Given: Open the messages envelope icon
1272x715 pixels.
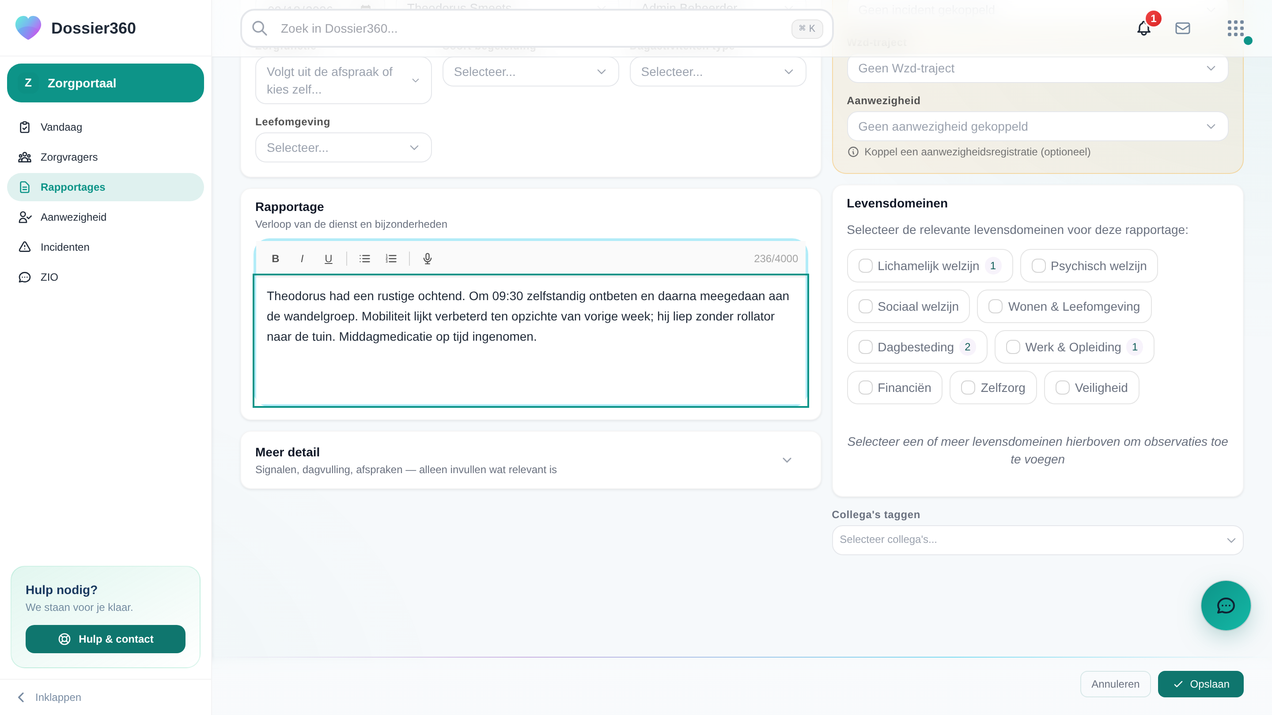Looking at the screenshot, I should [x=1183, y=29].
